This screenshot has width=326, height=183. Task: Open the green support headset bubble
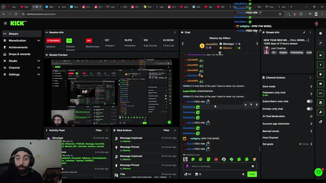click(x=318, y=172)
